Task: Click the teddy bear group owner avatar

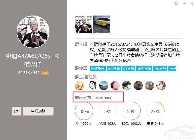Action: 80,86
